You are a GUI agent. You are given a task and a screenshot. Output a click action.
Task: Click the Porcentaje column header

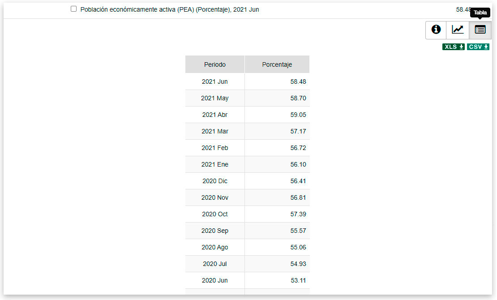click(x=277, y=64)
